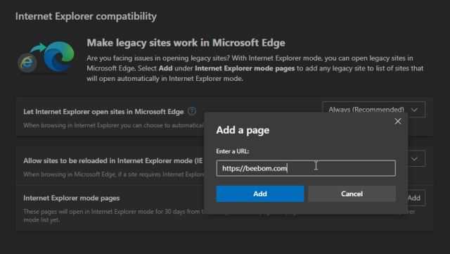450x254 pixels.
Task: Open the reload in Internet Explorer mode dropdown
Action: click(x=414, y=159)
